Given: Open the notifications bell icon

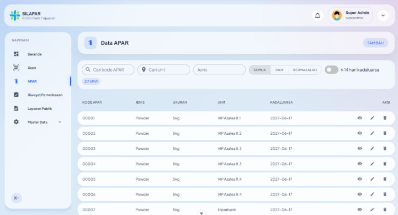Looking at the screenshot, I should 317,15.
